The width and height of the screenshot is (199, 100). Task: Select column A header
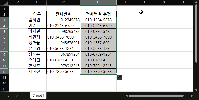[x=18, y=3]
